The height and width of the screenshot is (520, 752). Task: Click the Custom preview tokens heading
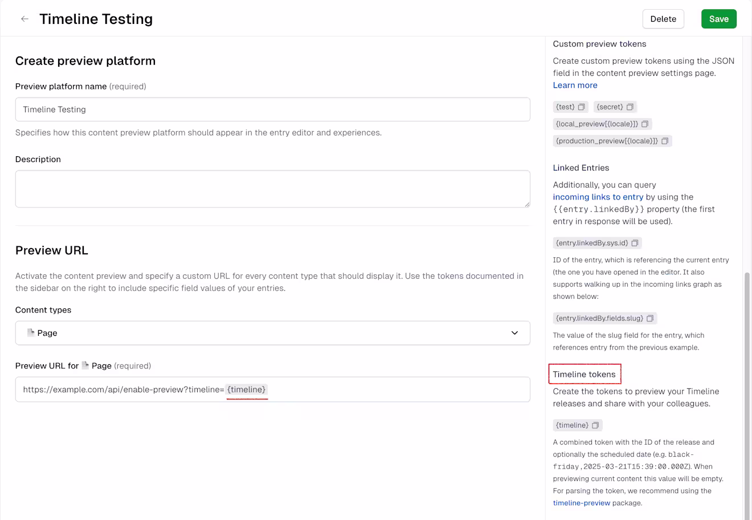coord(599,44)
